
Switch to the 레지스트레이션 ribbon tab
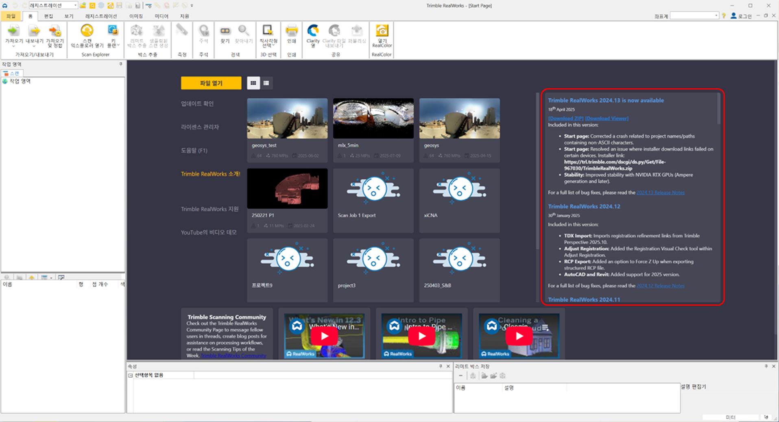tap(101, 16)
